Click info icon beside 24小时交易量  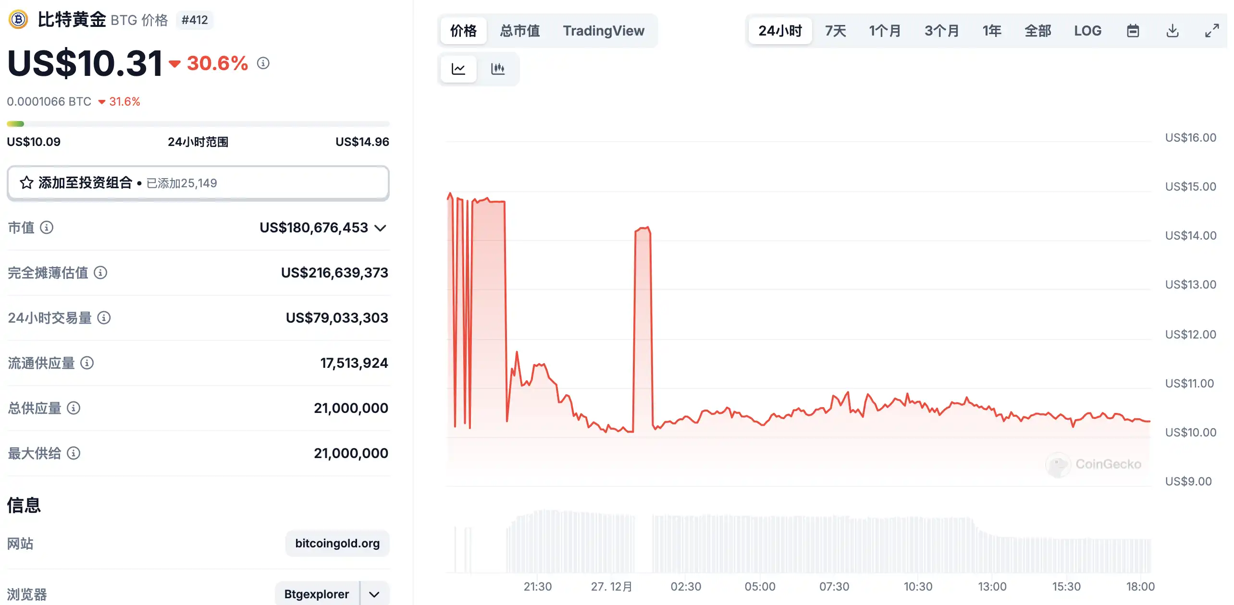[x=104, y=318]
